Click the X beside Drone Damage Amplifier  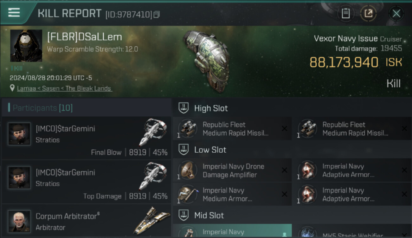284,170
